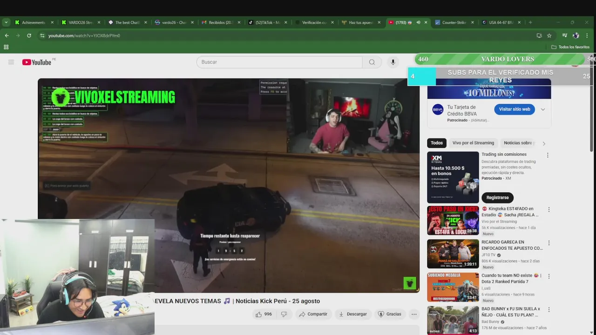
Task: Switch to the USA 64-67 BRA tab
Action: 501,22
